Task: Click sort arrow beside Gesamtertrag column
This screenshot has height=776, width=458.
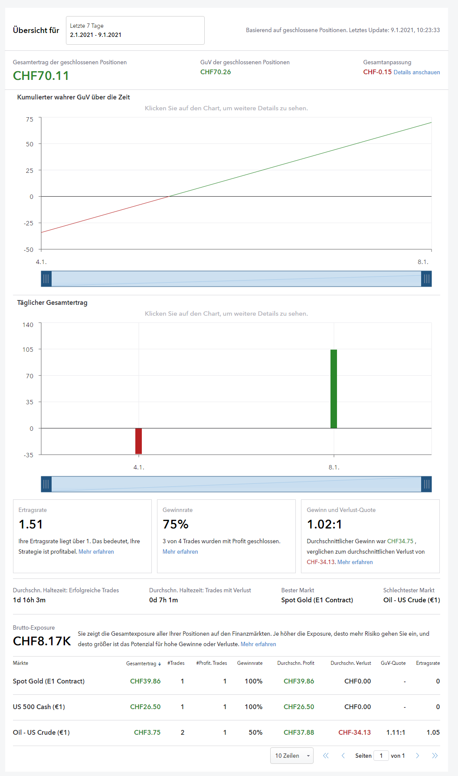Action: tap(160, 664)
